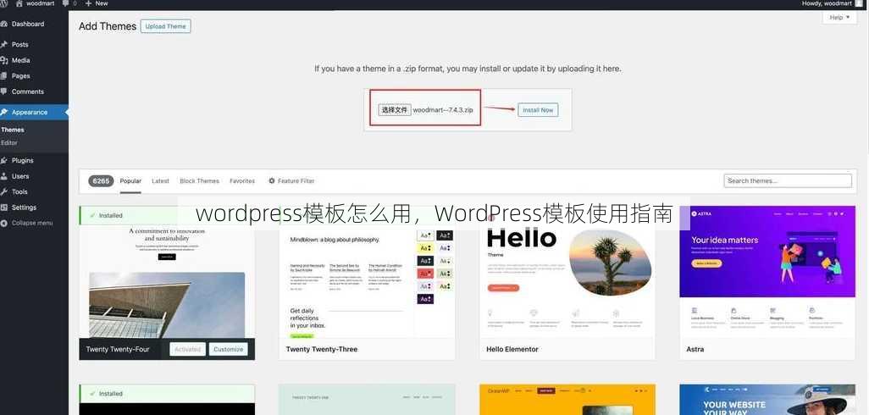Click the plus icon beside New
The image size is (869, 415).
[x=88, y=3]
